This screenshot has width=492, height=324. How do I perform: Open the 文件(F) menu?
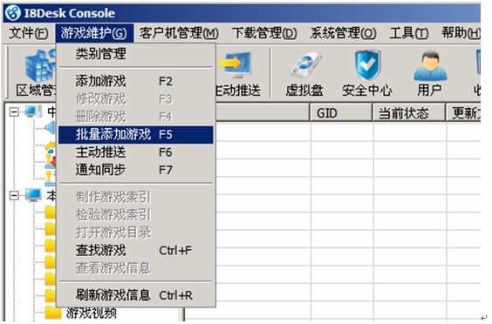[x=29, y=33]
